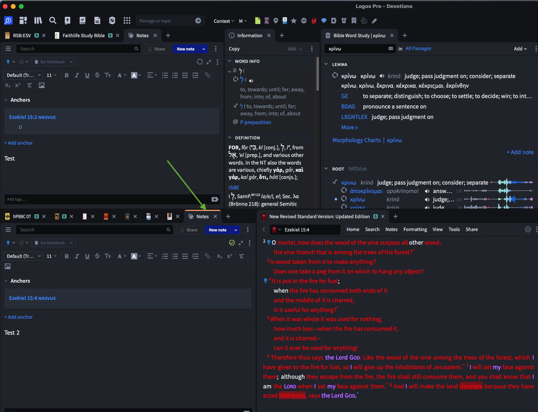
Task: Apply subscript in the lower Notes editor
Action: [x=220, y=256]
